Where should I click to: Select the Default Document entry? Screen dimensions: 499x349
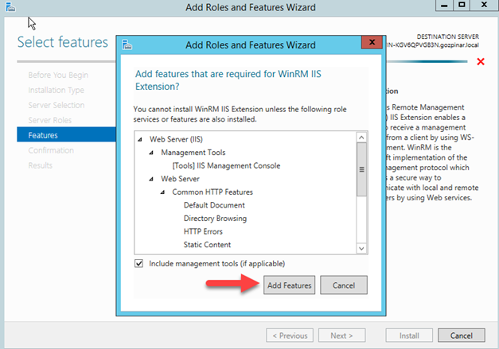pos(214,205)
